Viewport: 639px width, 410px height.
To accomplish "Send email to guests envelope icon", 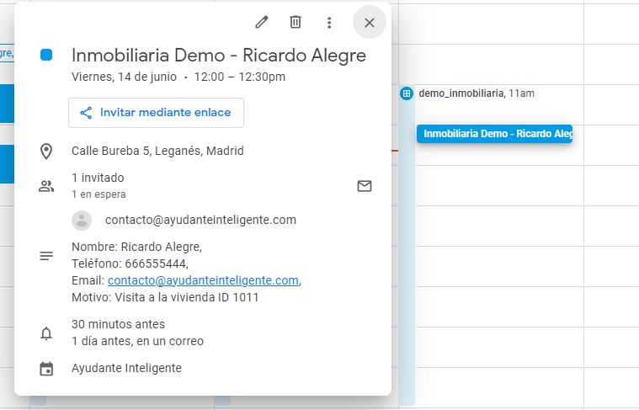I will (364, 186).
